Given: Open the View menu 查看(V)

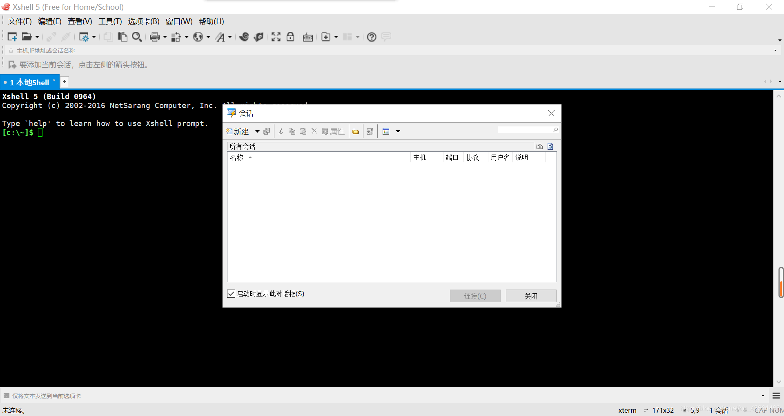Looking at the screenshot, I should tap(80, 22).
